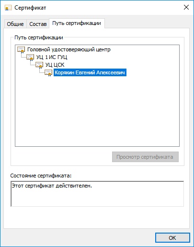The height and width of the screenshot is (247, 194).
Task: Click the Путь сертификации group box label
Action: pos(39,37)
